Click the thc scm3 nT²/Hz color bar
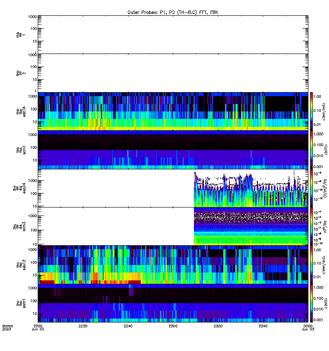The width and height of the screenshot is (329, 351). point(311,226)
